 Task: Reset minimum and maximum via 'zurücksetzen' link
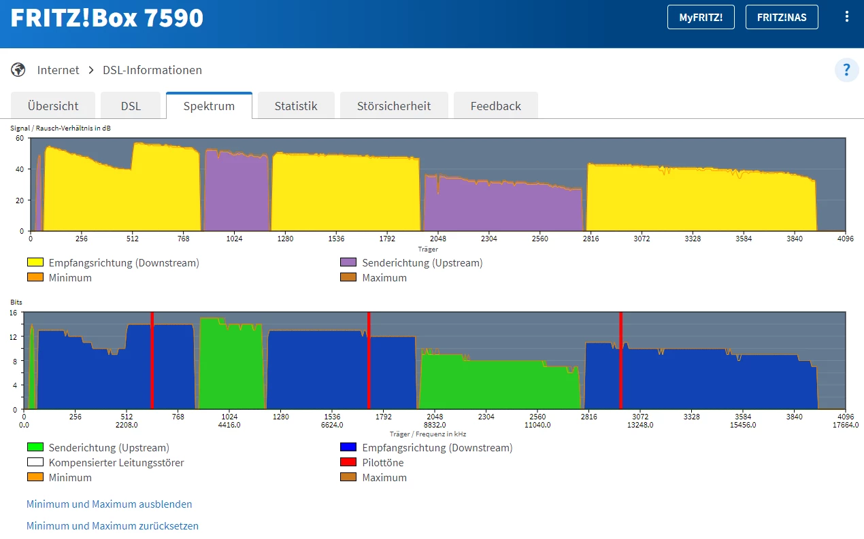point(112,525)
